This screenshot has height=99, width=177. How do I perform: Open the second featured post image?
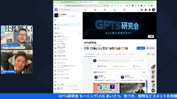click(132, 88)
